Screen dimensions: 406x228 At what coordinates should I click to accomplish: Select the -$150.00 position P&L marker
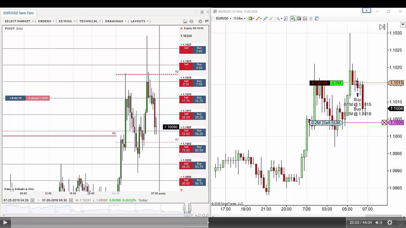tap(319, 83)
